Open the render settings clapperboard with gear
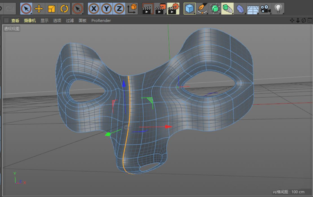The width and height of the screenshot is (313, 197). pyautogui.click(x=173, y=9)
